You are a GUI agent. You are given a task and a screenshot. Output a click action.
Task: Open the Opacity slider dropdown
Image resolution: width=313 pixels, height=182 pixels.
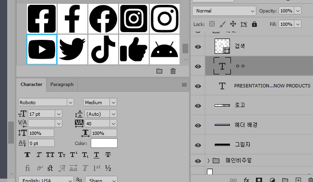[x=298, y=11]
